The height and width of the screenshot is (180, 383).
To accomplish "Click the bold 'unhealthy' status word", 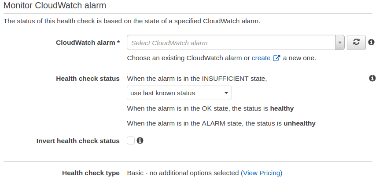I will 299,123.
